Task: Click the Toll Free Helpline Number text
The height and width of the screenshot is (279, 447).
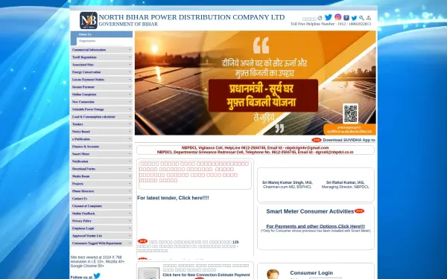Action: (331, 24)
